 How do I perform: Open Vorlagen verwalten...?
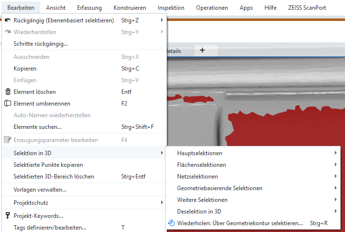(84, 189)
